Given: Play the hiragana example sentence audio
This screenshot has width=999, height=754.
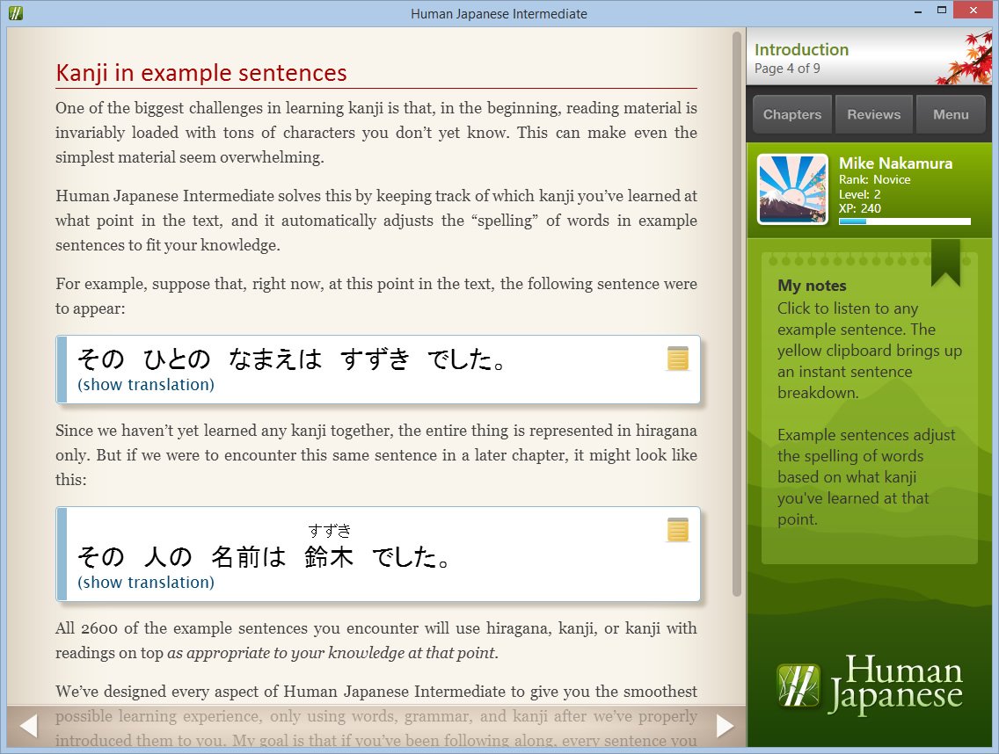Looking at the screenshot, I should click(x=290, y=359).
